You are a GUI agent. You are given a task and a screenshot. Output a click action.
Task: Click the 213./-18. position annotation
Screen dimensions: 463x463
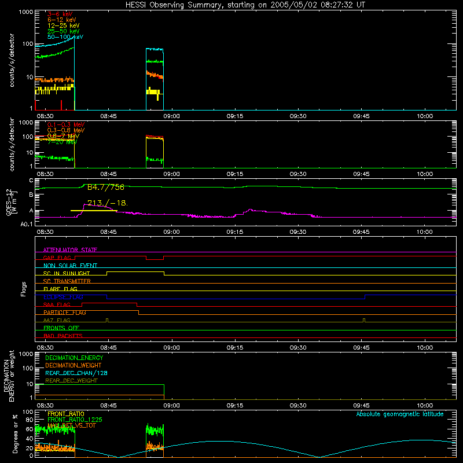coord(108,203)
